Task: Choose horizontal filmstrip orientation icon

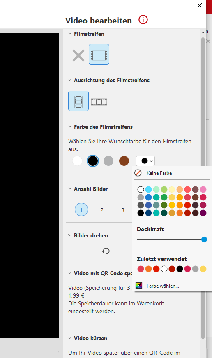Action: 99,102
